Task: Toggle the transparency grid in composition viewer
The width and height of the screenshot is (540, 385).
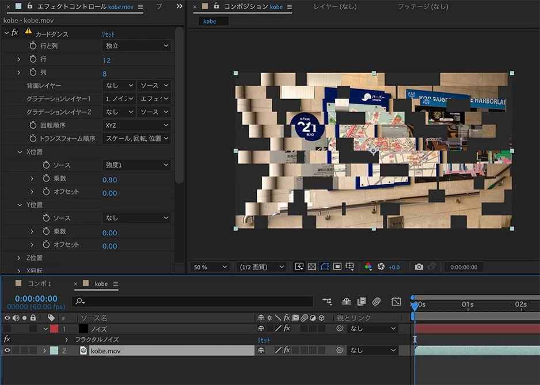Action: (311, 267)
